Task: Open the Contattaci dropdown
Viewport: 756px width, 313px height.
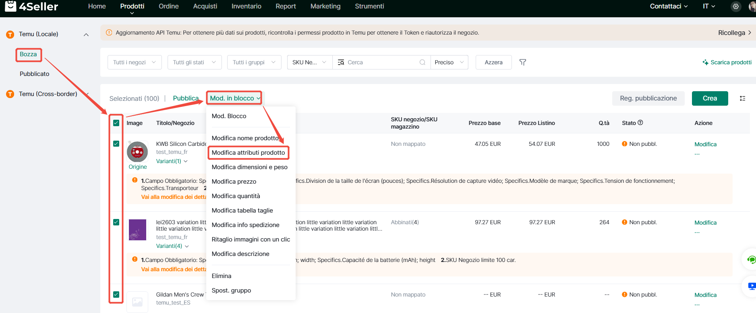Action: click(x=669, y=6)
